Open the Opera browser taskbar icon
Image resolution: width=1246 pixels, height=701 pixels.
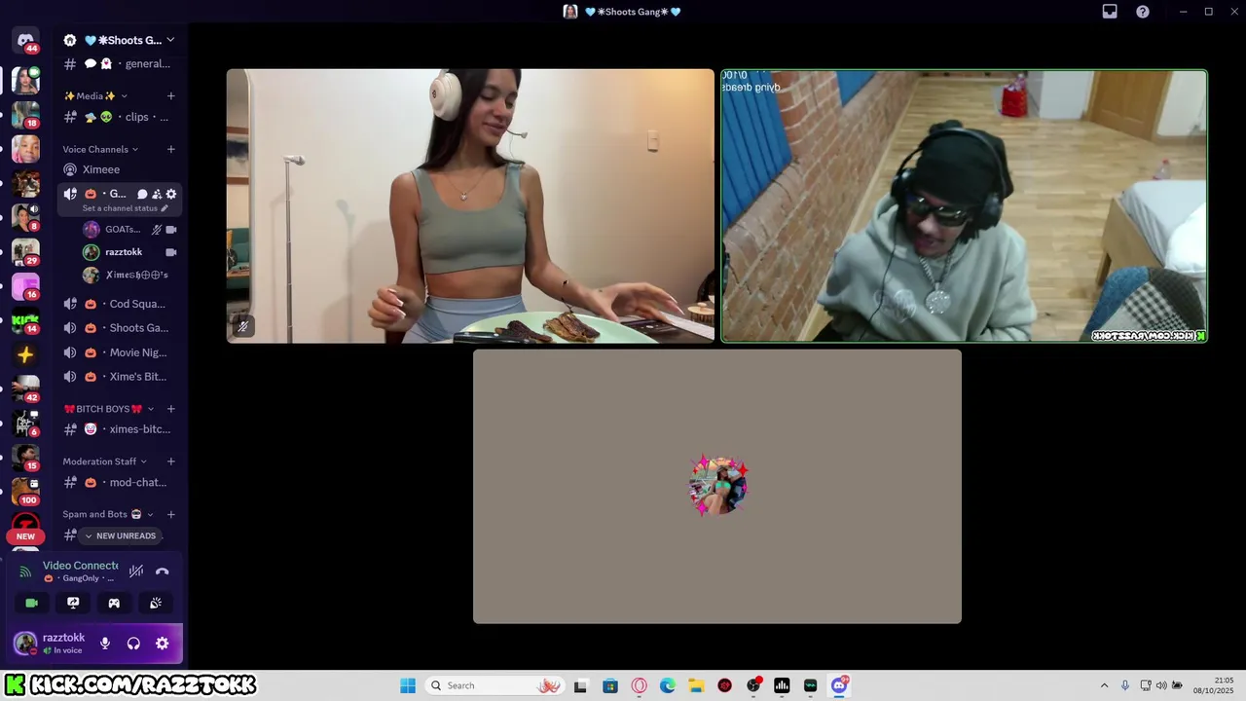click(x=640, y=685)
